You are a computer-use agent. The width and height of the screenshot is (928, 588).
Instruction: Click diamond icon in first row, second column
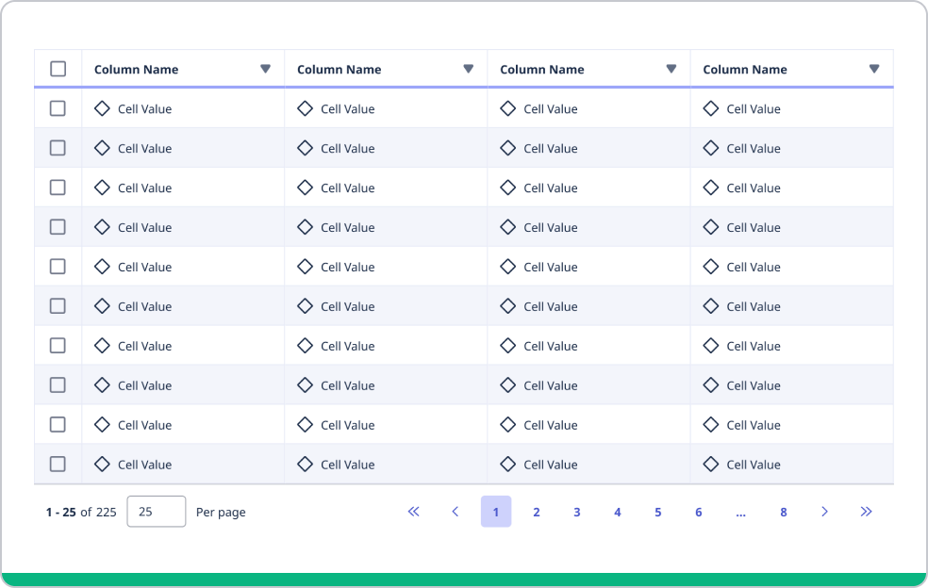coord(306,108)
